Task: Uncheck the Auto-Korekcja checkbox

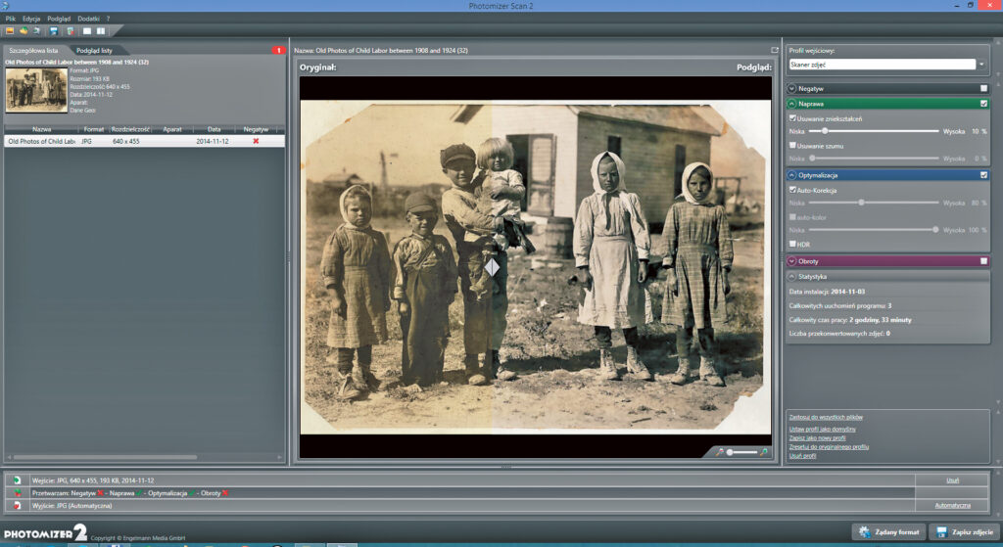Action: point(793,190)
